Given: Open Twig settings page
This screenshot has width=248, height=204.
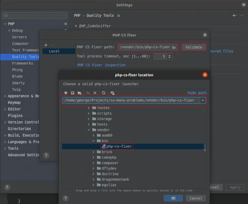Looking at the screenshot, I should pos(16,89).
